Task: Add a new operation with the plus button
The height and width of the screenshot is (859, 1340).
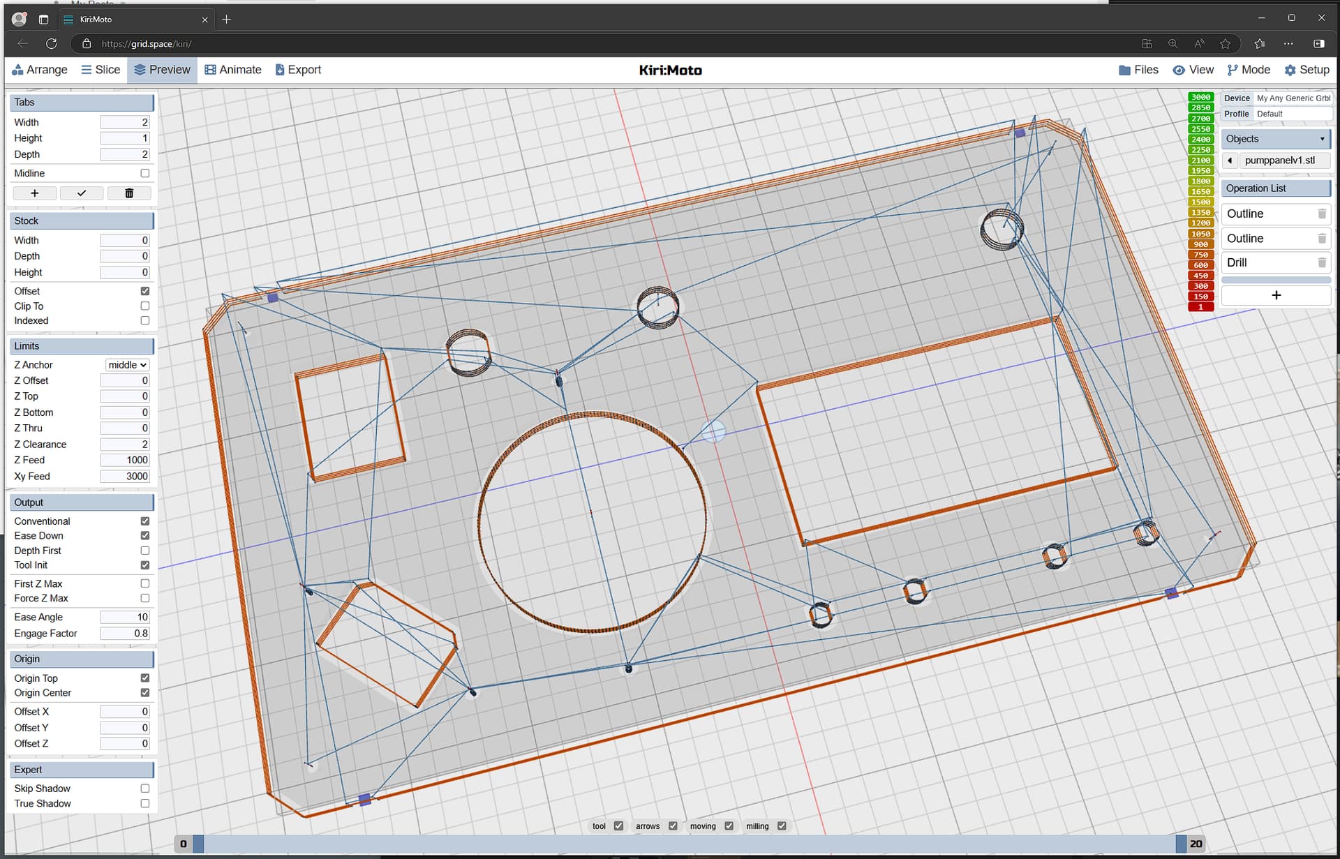Action: pos(1276,295)
